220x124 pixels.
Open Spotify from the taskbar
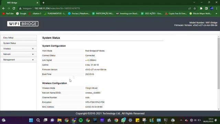pos(81,120)
